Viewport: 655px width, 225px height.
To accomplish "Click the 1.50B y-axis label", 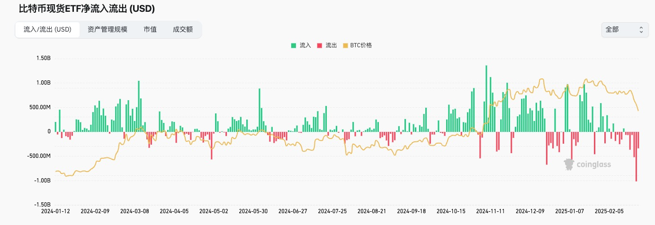I will 43,59.
